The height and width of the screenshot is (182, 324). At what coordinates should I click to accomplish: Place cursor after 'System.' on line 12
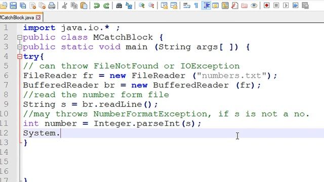pos(60,133)
